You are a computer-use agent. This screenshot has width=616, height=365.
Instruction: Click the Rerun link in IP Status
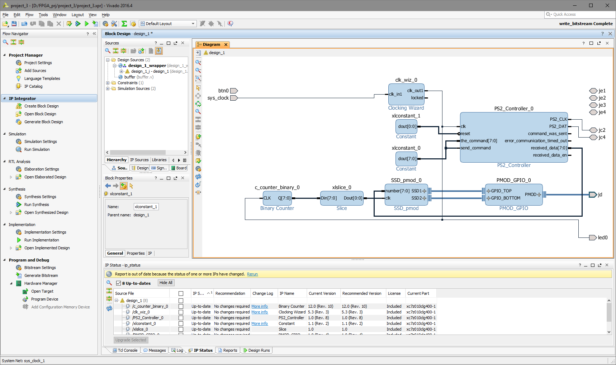pos(252,274)
